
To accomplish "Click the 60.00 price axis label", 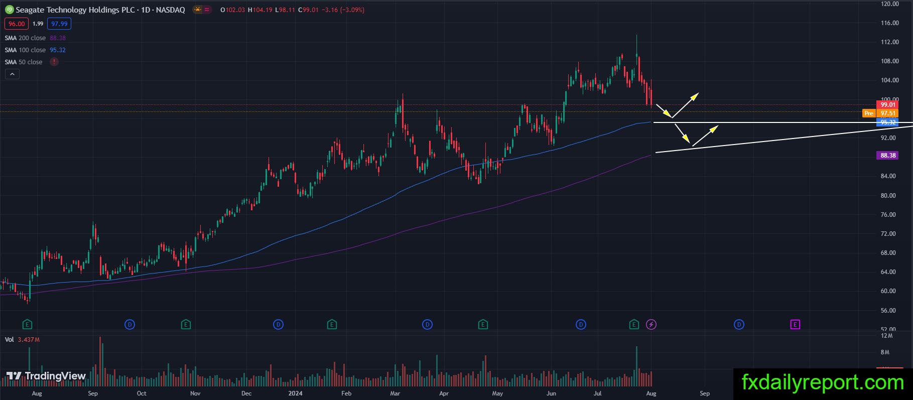I will 888,291.
